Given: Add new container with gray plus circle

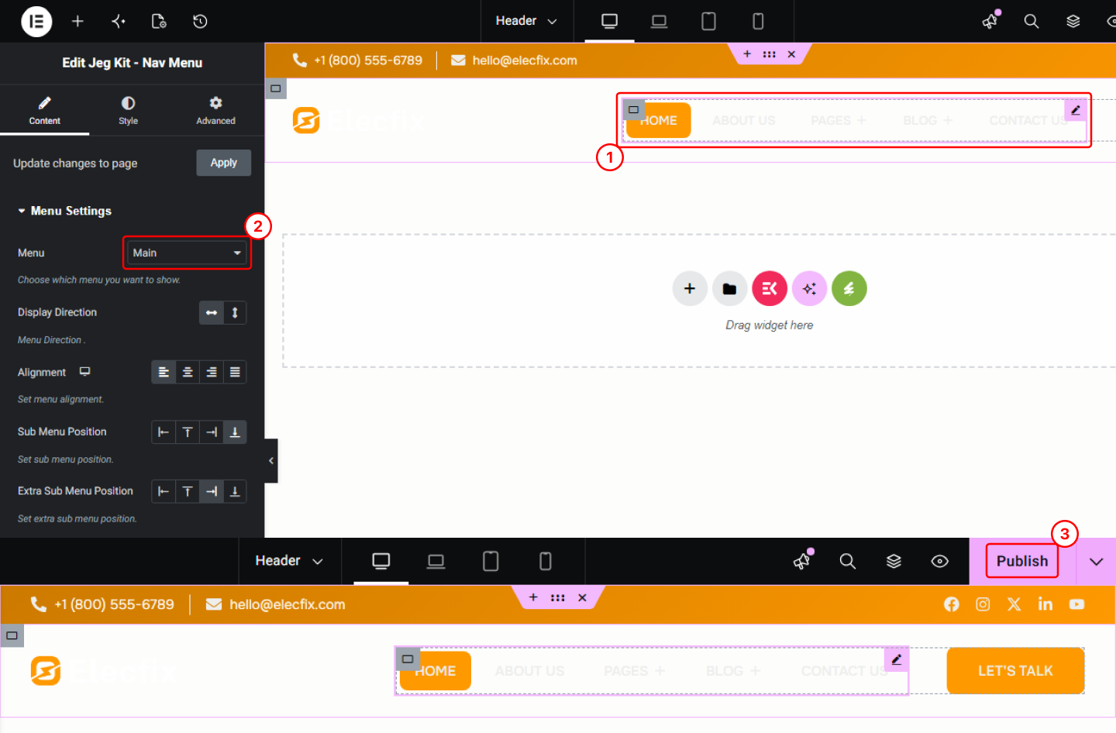Looking at the screenshot, I should [690, 289].
